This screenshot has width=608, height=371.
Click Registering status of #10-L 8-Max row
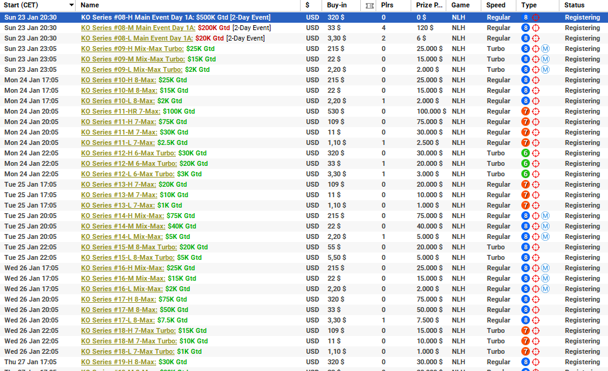[582, 101]
